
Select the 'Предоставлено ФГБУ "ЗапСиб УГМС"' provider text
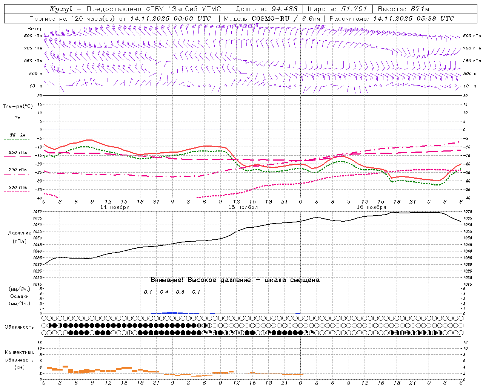point(156,9)
